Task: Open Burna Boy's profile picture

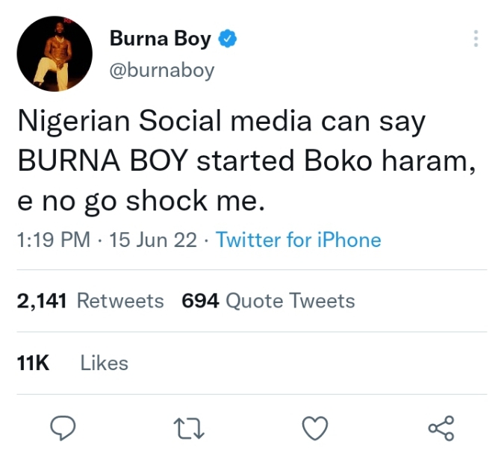Action: click(x=55, y=54)
